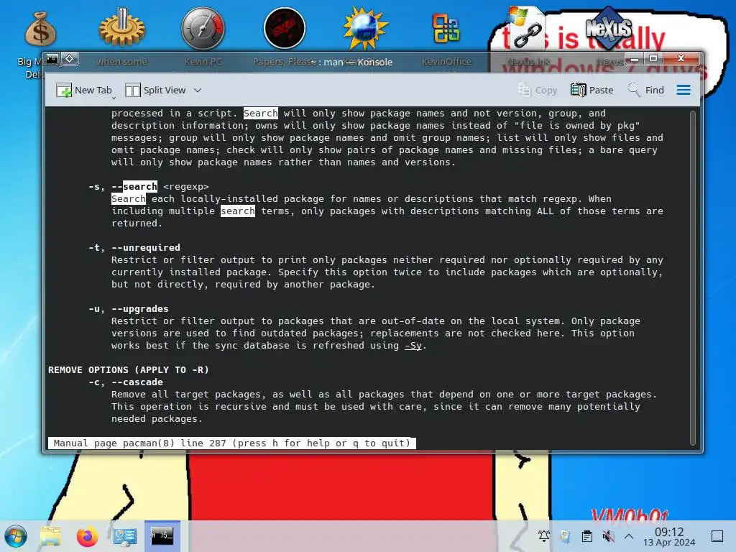Click the terminal vertical scrollbar
This screenshot has height=552, width=736.
coord(693,278)
